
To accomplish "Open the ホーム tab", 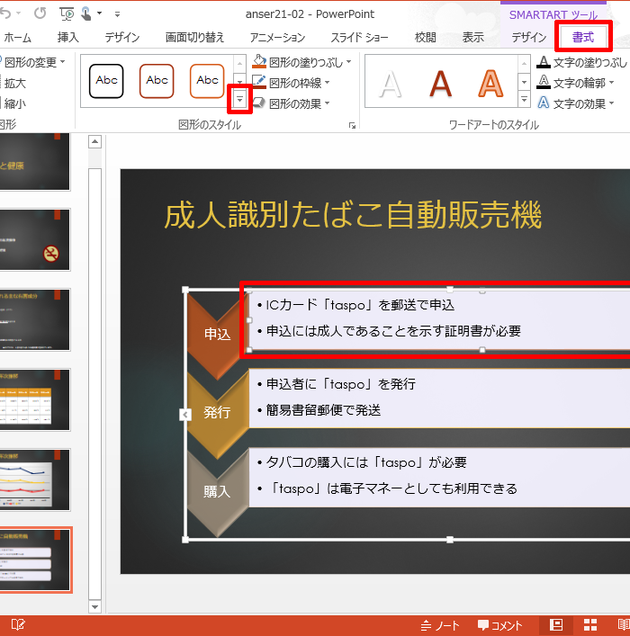I will [x=17, y=37].
